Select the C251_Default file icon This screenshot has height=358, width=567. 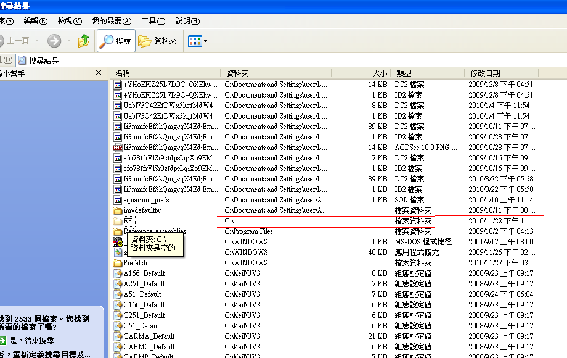117,315
